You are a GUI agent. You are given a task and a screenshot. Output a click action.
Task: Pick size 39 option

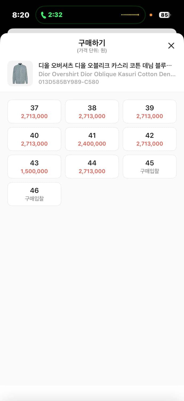pyautogui.click(x=150, y=111)
